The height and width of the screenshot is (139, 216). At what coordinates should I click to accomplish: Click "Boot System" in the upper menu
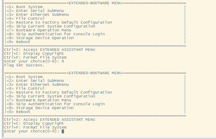tap(29, 7)
